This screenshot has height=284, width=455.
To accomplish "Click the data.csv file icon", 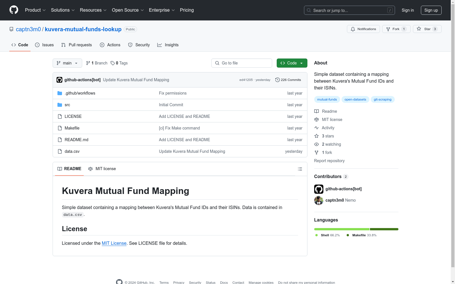I will pos(60,151).
